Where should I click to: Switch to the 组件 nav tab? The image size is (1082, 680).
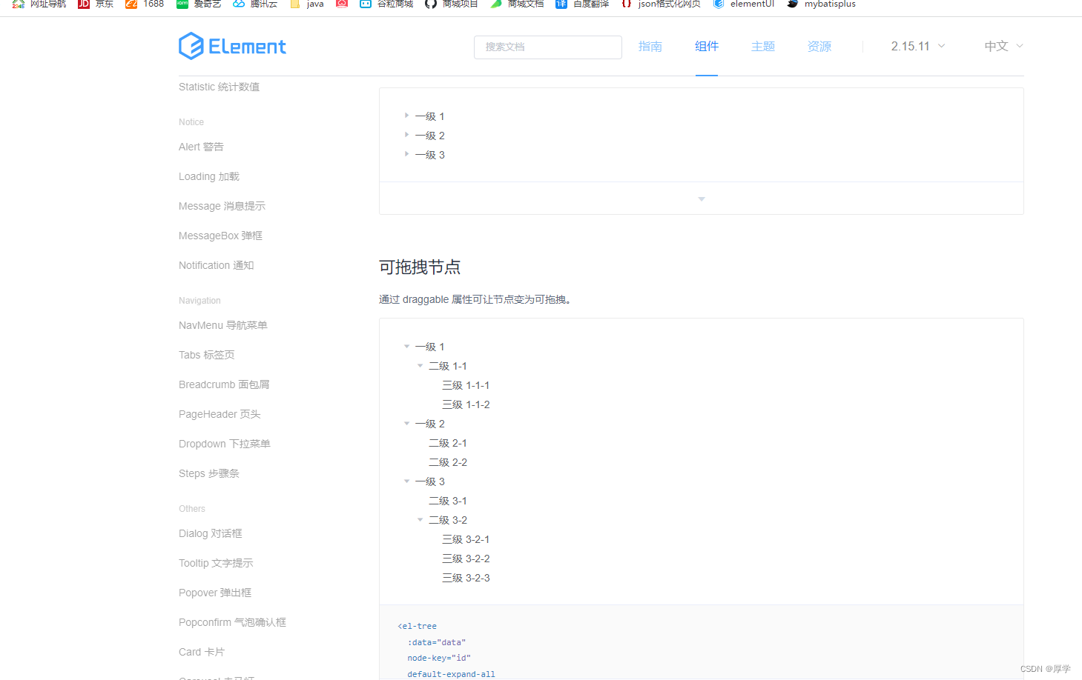coord(707,46)
